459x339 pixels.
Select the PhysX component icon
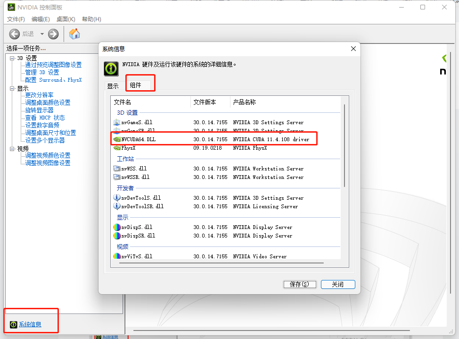(x=116, y=148)
